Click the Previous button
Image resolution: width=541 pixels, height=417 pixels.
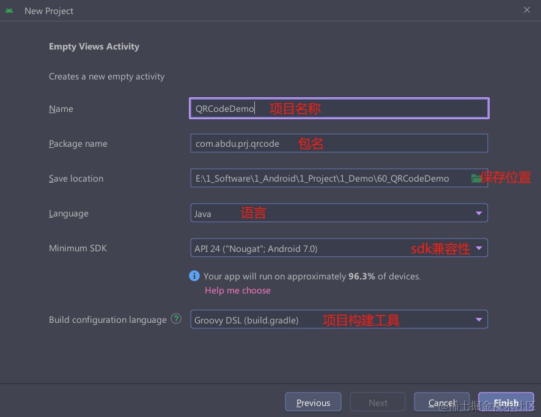[x=313, y=402]
